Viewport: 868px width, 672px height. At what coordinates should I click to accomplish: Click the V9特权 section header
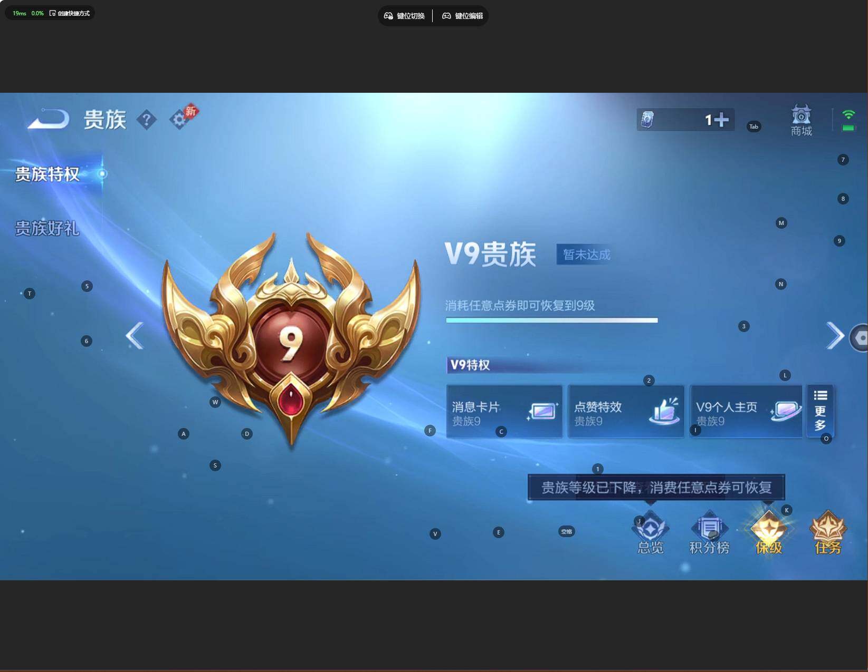[x=470, y=365]
